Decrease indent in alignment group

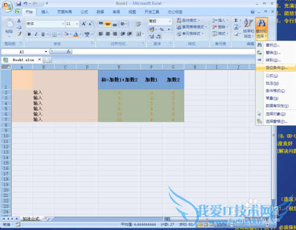(x=123, y=34)
